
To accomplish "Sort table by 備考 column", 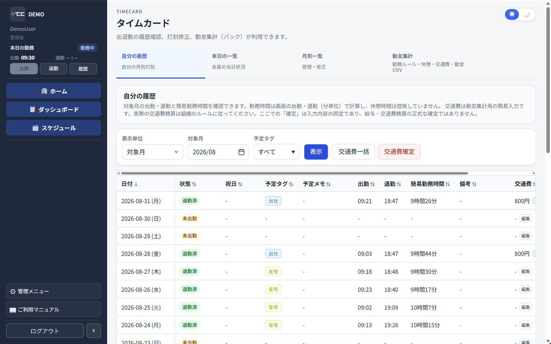I will click(x=468, y=184).
